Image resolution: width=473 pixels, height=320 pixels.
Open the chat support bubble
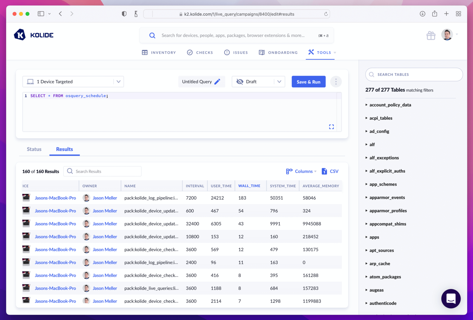pos(451,299)
